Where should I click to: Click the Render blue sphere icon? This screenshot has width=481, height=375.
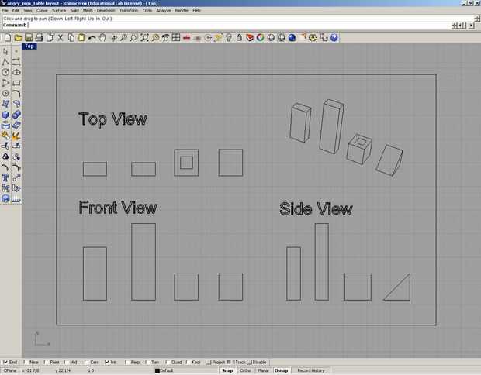tap(292, 38)
